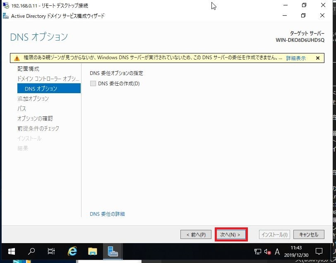Open the notification center icon
The image size is (336, 263).
[x=319, y=251]
